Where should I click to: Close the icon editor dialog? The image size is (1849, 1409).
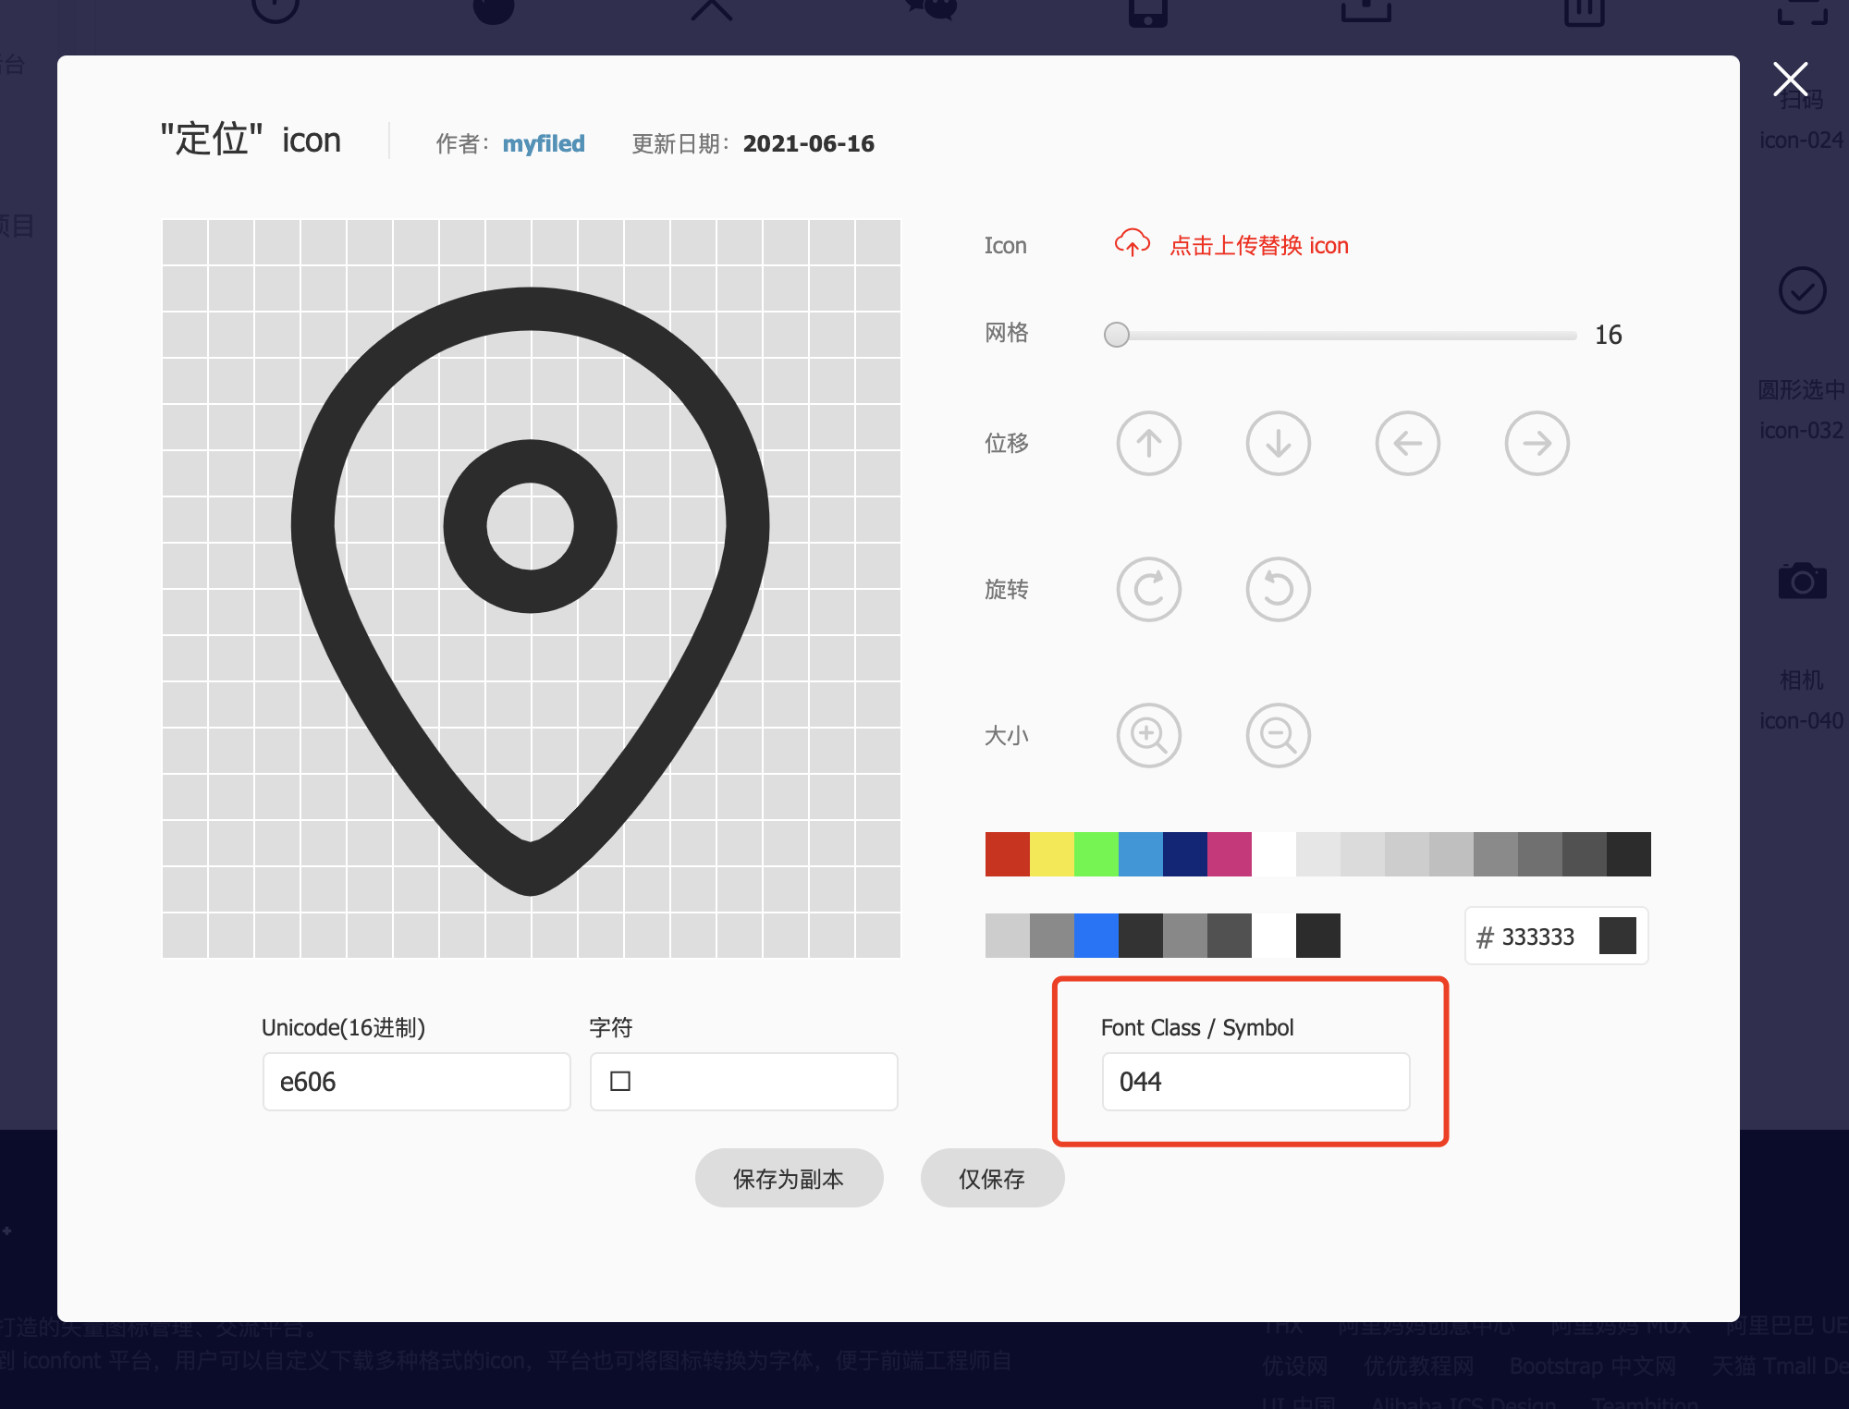pos(1790,80)
